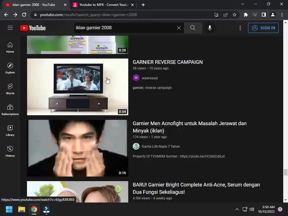Close the iklan garnier 2008 tab
Viewport: 288px width, 216px height.
click(x=65, y=5)
